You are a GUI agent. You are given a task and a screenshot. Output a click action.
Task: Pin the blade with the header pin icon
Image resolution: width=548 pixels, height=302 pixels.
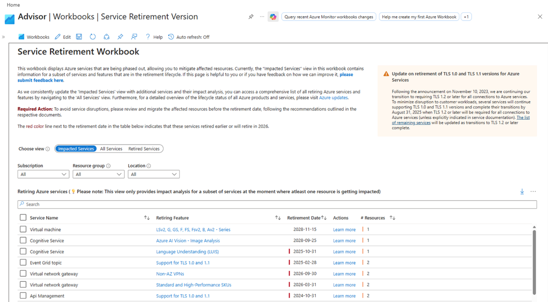[251, 17]
